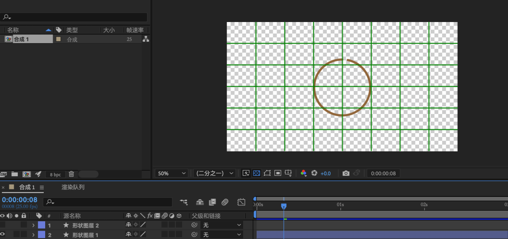Open the 合成 1 panel menu
This screenshot has height=239, width=508.
coord(42,187)
